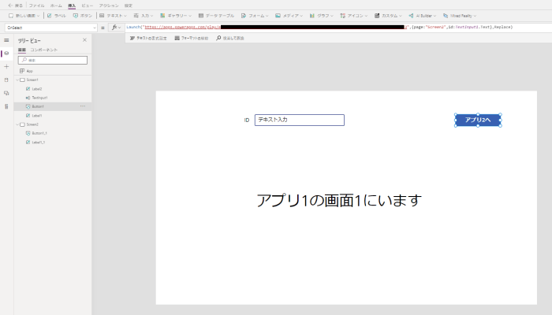Switch to コンポーネント tab in tree view
Image resolution: width=552 pixels, height=315 pixels.
43,49
